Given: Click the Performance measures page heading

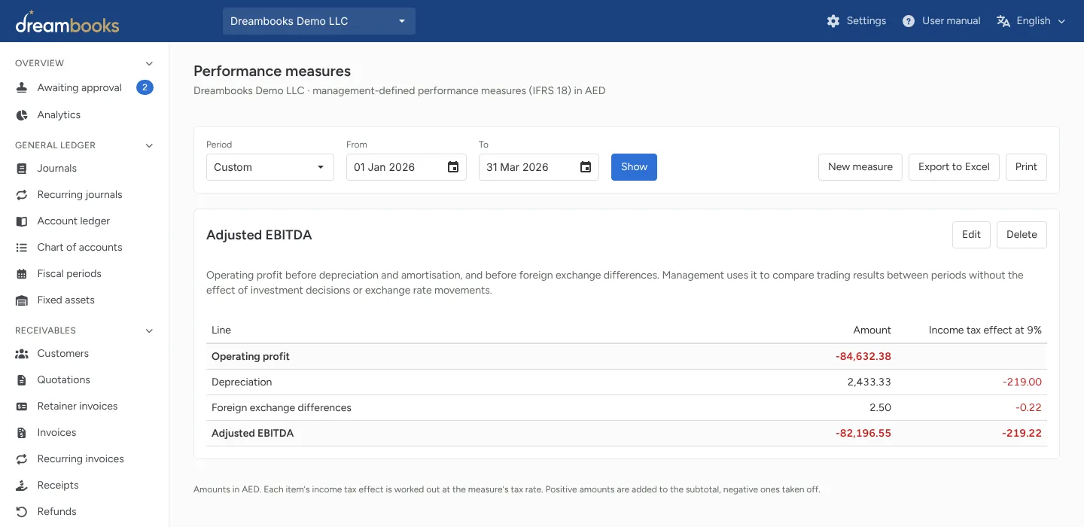Looking at the screenshot, I should click(273, 72).
